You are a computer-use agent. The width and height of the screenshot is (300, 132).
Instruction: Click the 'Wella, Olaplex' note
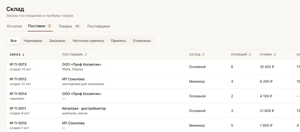click(73, 69)
